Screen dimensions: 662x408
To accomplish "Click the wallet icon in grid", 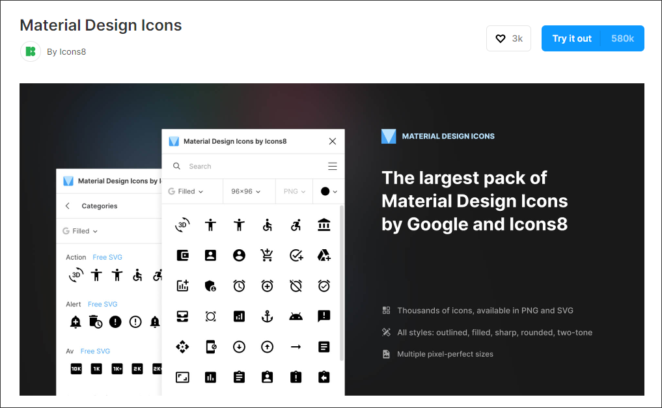I will coord(182,255).
